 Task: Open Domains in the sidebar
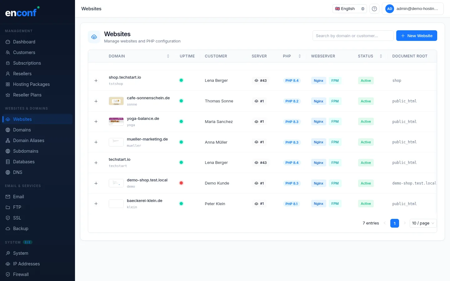pos(37,130)
